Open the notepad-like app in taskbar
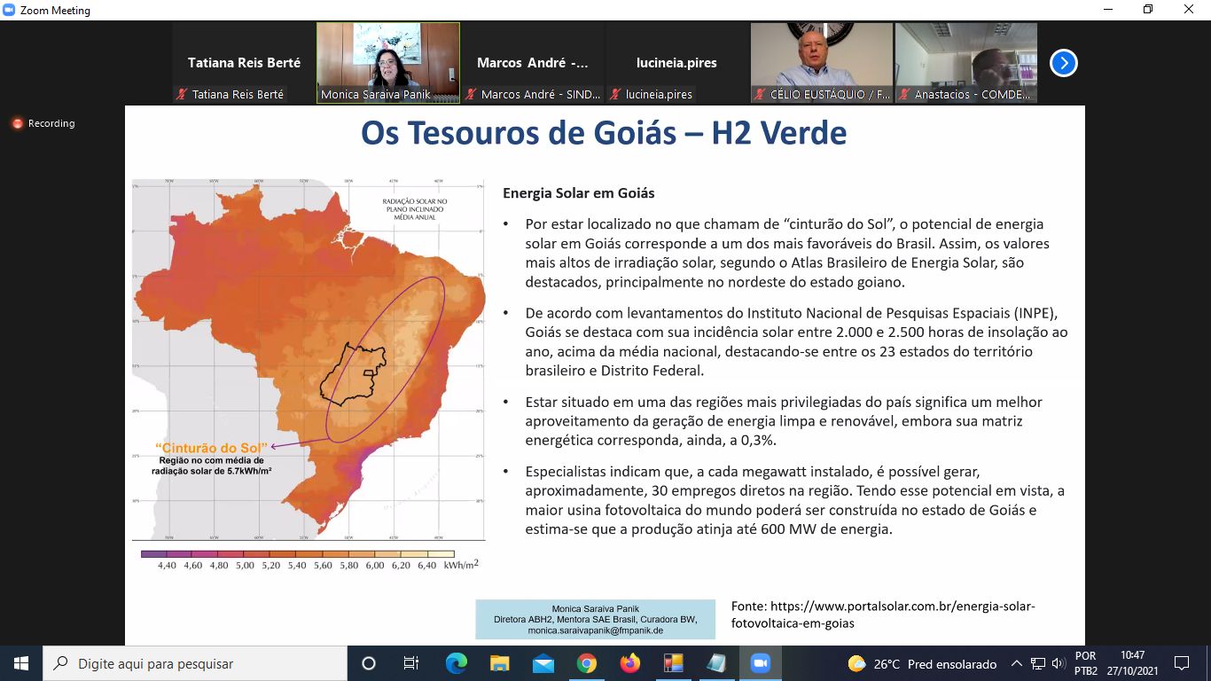Image resolution: width=1211 pixels, height=681 pixels. click(x=716, y=663)
